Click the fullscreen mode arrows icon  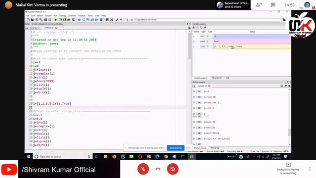[112, 20]
